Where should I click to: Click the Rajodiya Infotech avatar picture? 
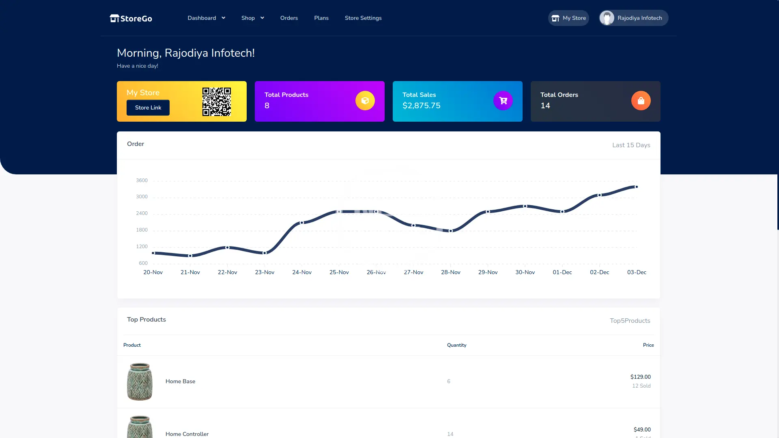607,18
